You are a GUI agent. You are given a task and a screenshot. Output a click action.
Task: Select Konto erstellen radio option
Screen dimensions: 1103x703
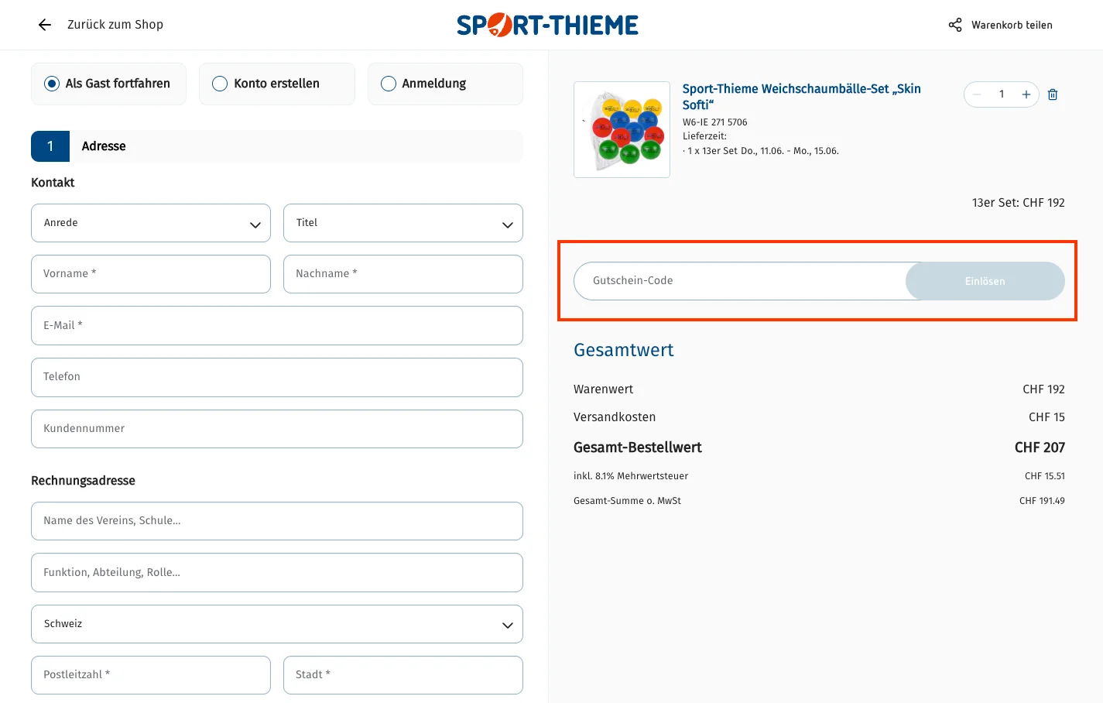click(277, 84)
